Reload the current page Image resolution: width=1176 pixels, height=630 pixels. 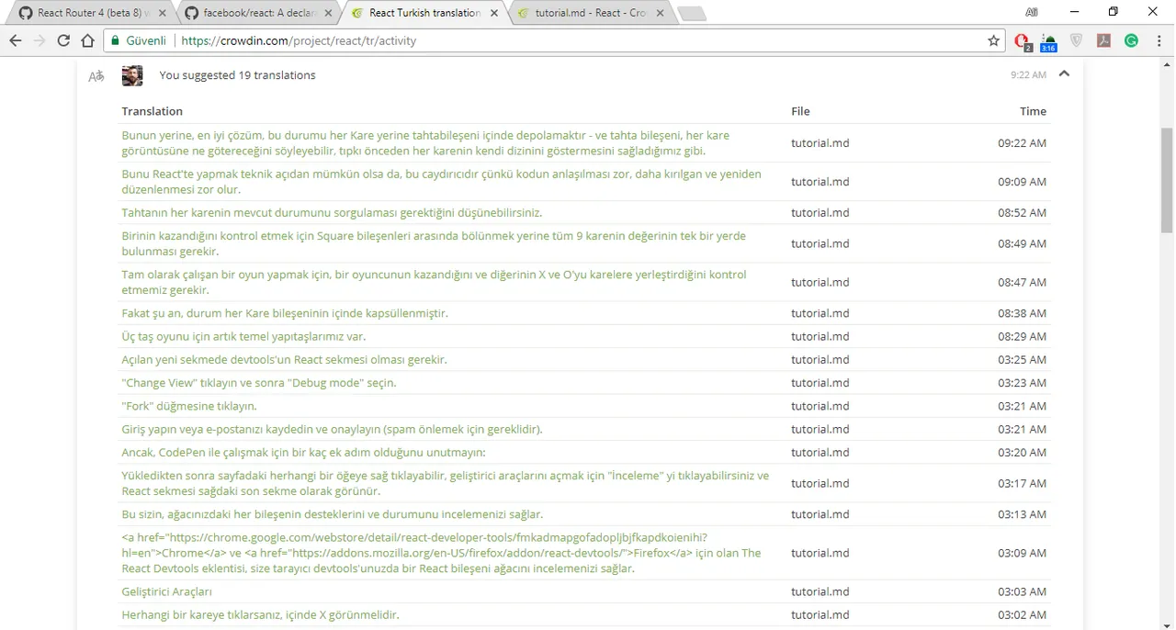[x=63, y=40]
